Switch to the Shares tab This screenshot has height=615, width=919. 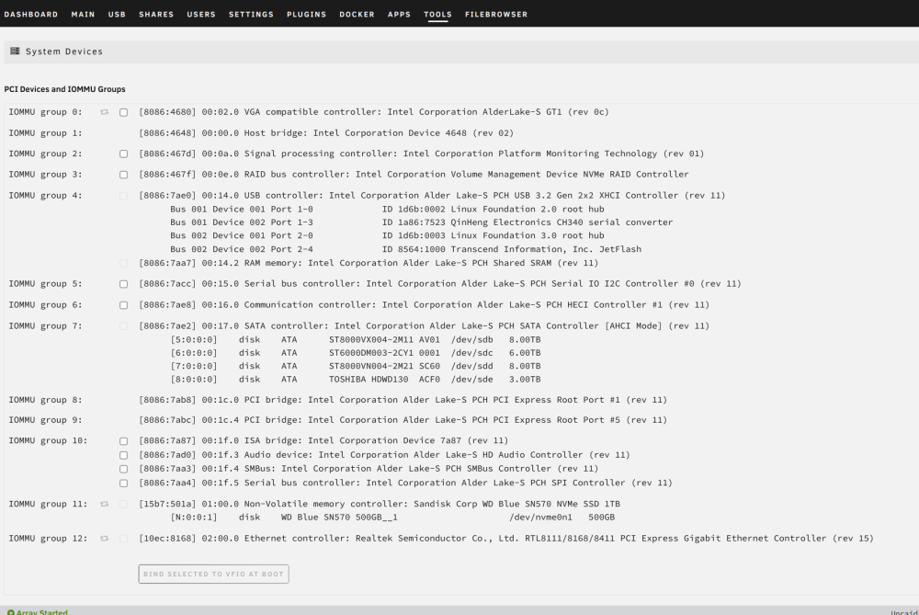click(x=156, y=14)
